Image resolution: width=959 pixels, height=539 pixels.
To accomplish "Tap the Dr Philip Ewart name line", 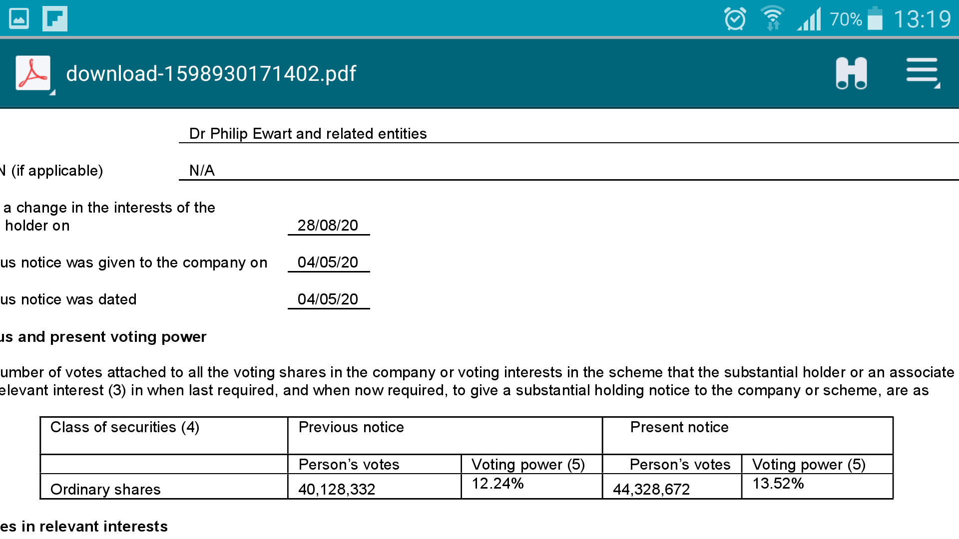I will pyautogui.click(x=308, y=134).
